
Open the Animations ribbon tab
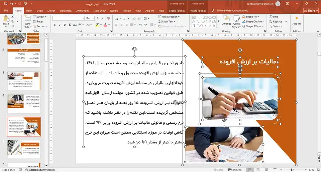coord(83,11)
